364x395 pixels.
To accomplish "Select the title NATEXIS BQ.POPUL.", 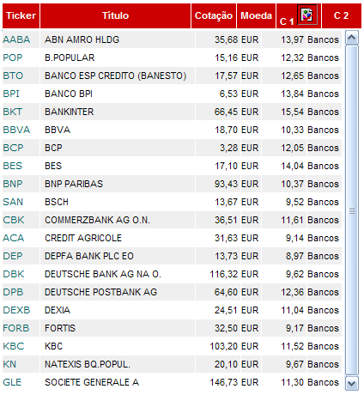I will 88,364.
